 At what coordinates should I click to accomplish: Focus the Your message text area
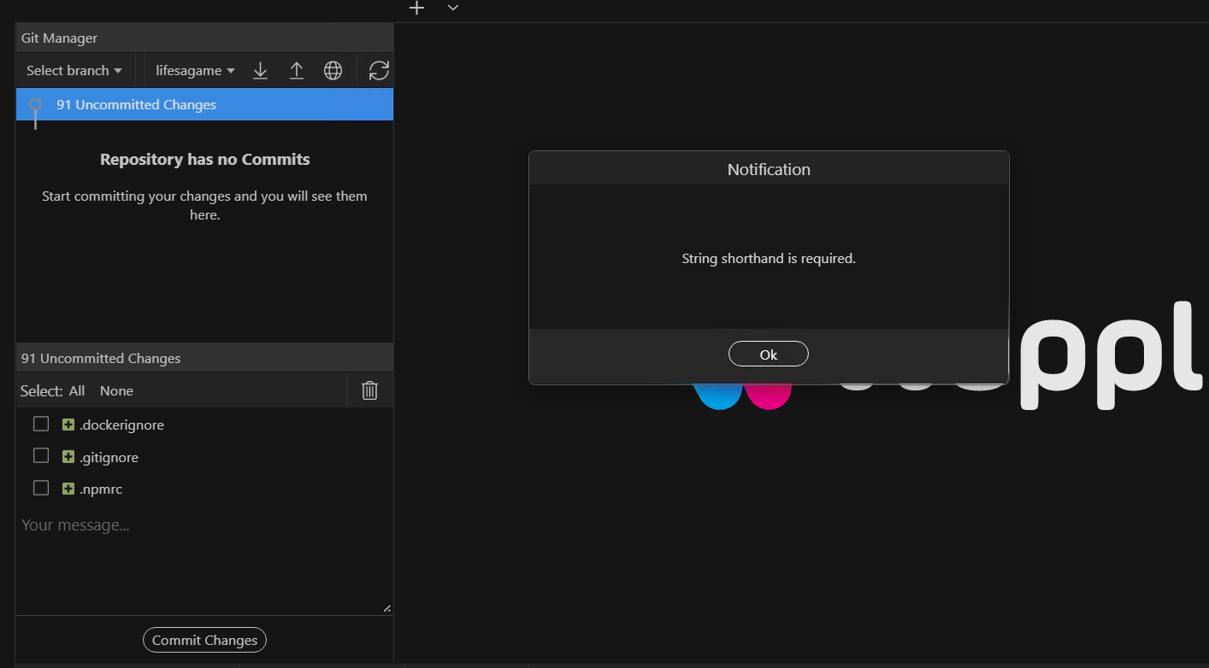tap(204, 561)
